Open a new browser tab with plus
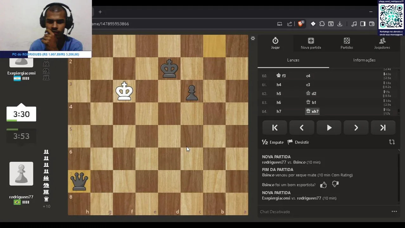Image resolution: width=405 pixels, height=228 pixels. point(100,12)
